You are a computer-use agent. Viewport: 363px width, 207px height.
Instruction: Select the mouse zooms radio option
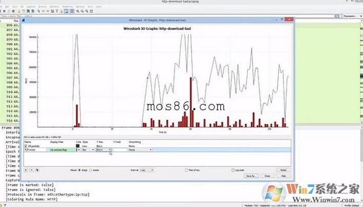click(x=91, y=170)
